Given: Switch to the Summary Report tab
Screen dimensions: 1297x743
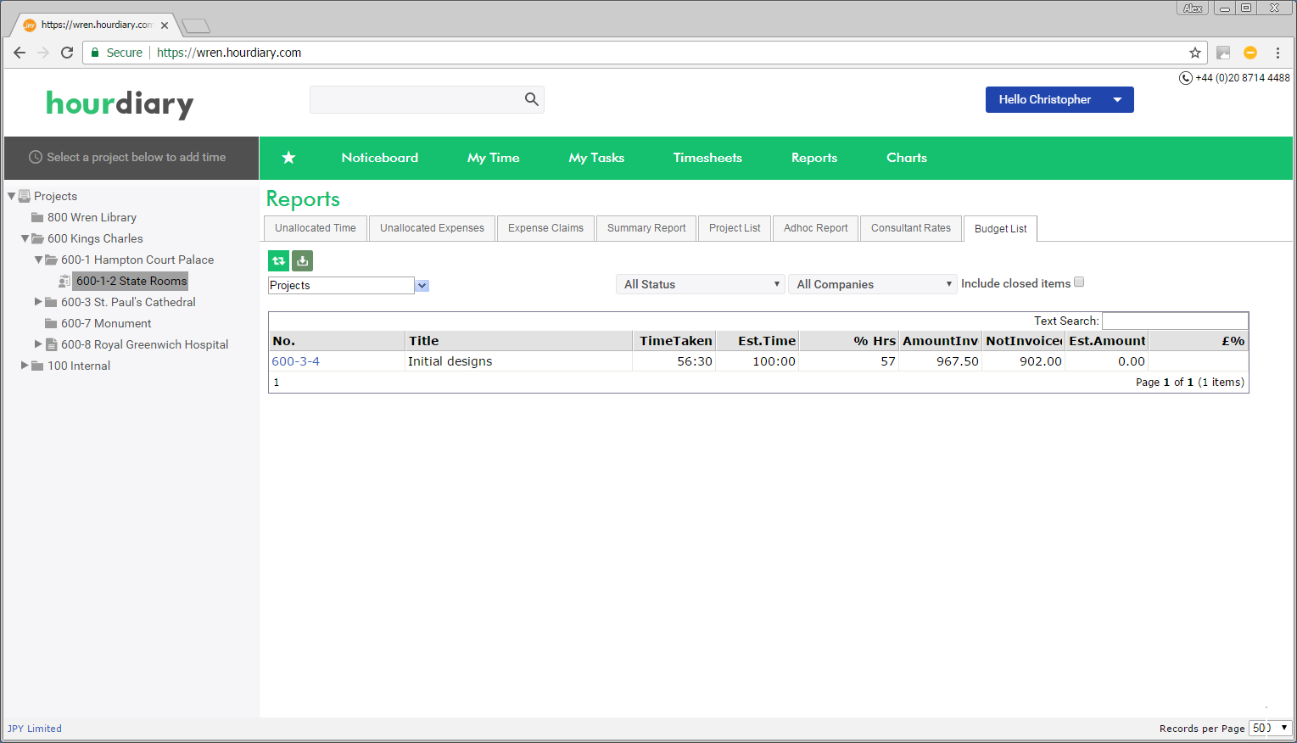Looking at the screenshot, I should tap(646, 227).
